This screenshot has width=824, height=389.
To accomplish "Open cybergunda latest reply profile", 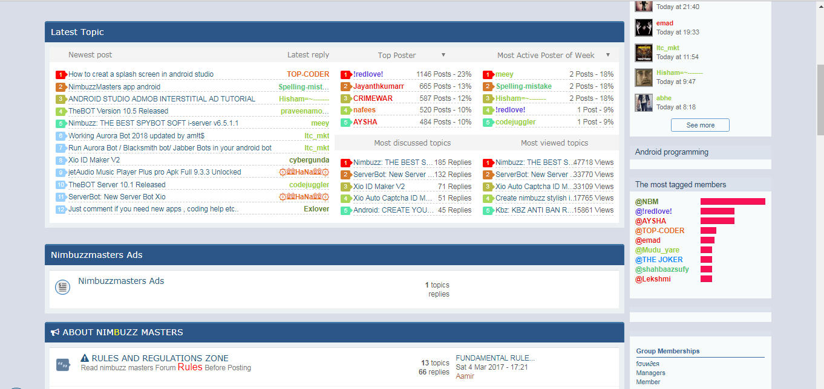I will 309,160.
